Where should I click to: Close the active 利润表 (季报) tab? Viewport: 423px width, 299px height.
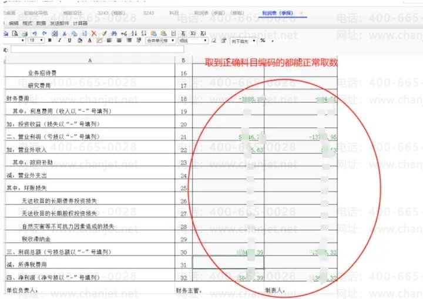point(301,13)
